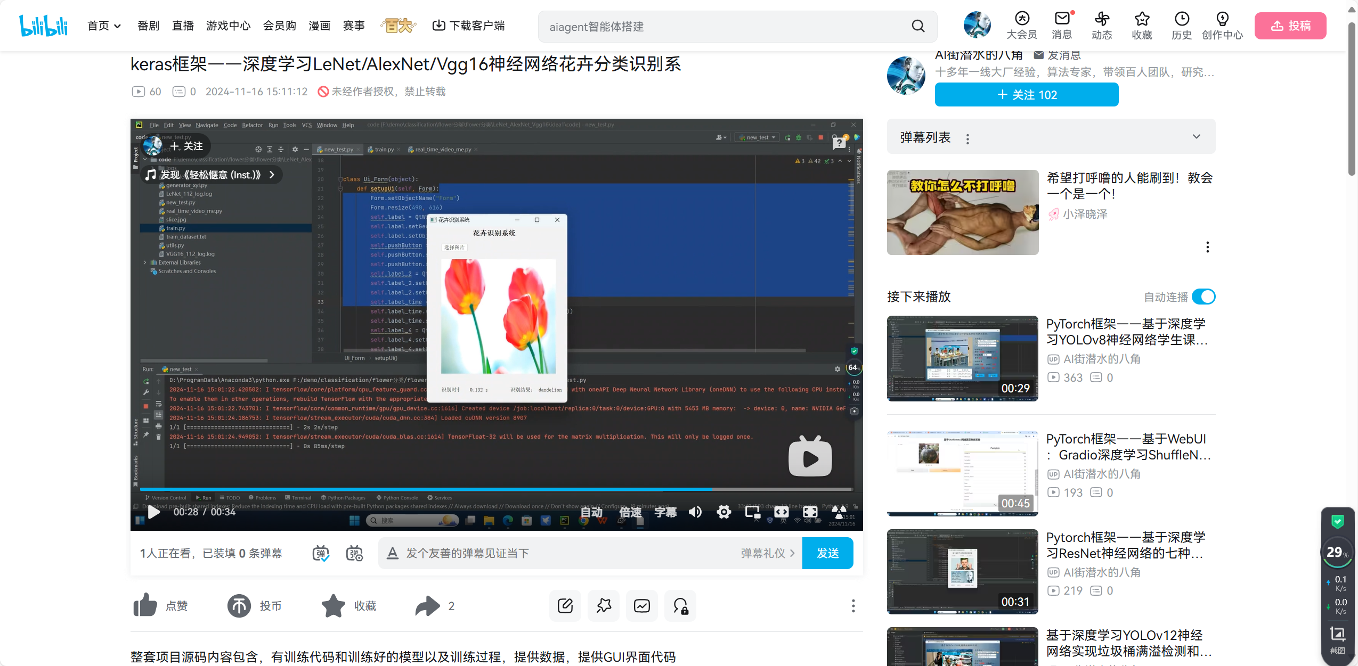Click the like thumbs-up icon

[x=145, y=605]
